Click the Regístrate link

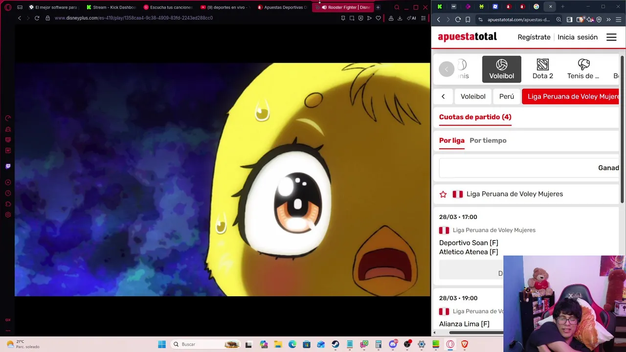pos(534,37)
